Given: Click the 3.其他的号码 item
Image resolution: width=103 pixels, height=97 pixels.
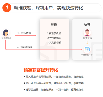Looking at the screenshot, I should tap(54, 43).
